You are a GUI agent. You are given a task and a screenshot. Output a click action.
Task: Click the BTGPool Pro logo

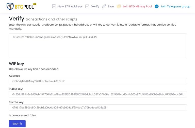coord(21,6)
